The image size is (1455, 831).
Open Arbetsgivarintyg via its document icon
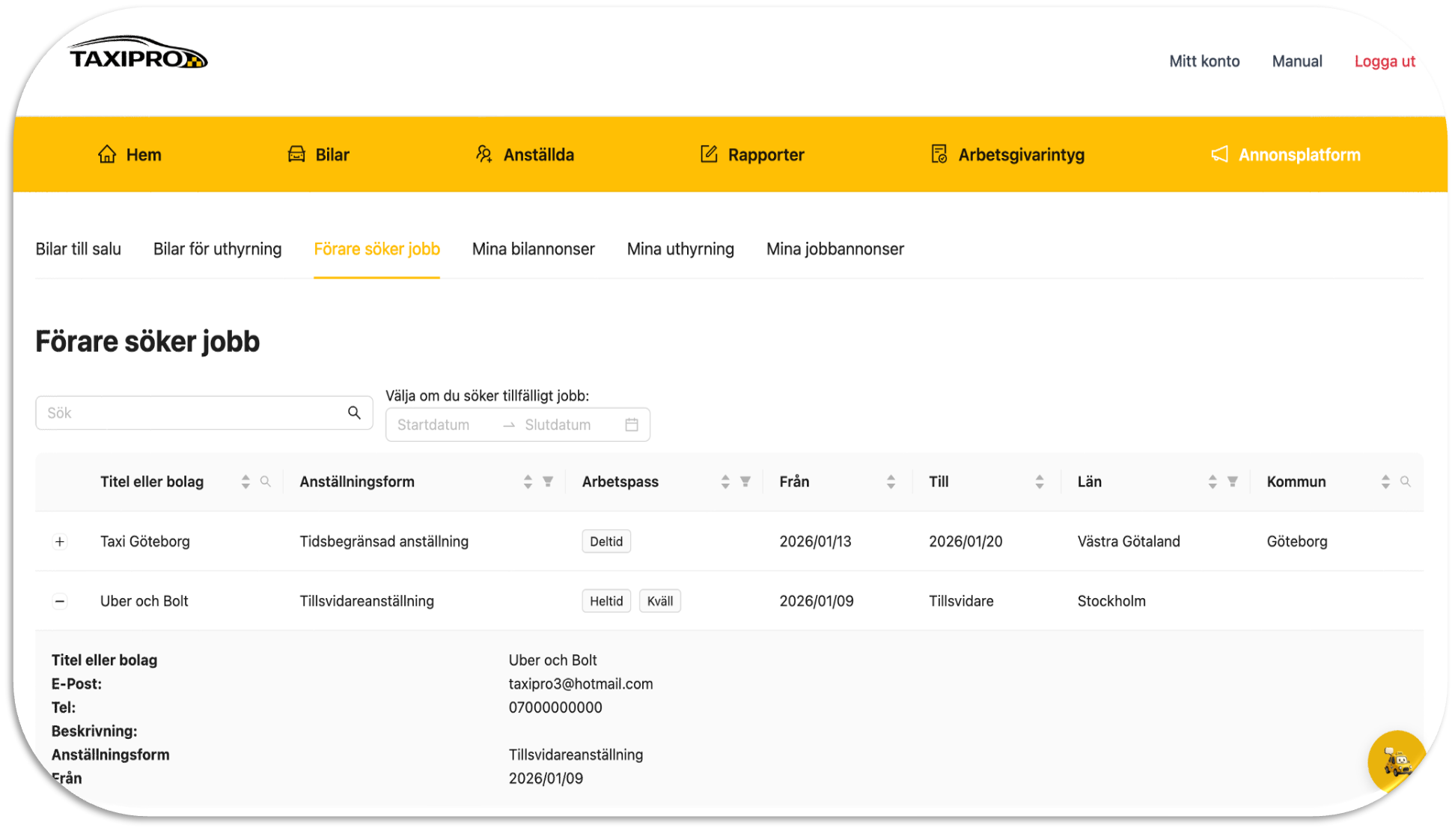(939, 153)
